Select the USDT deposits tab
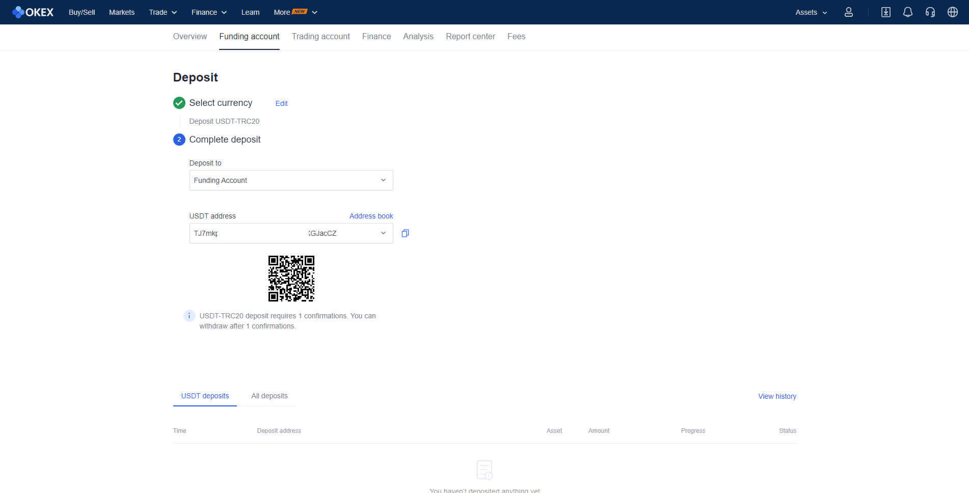The height and width of the screenshot is (493, 969). click(205, 396)
